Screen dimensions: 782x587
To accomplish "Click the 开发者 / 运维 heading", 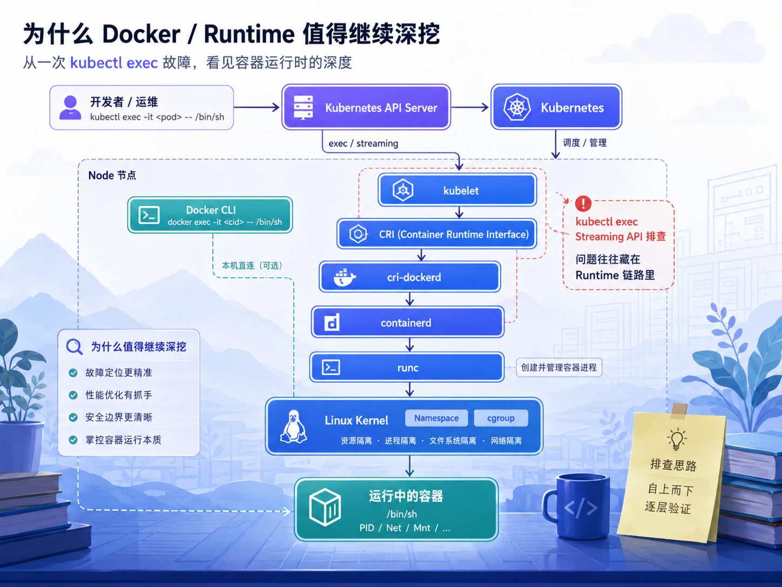I will pos(124,102).
